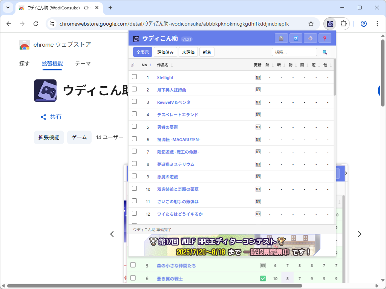Open the Chrome extensions puzzle piece icon
This screenshot has height=289, width=386.
click(x=343, y=23)
